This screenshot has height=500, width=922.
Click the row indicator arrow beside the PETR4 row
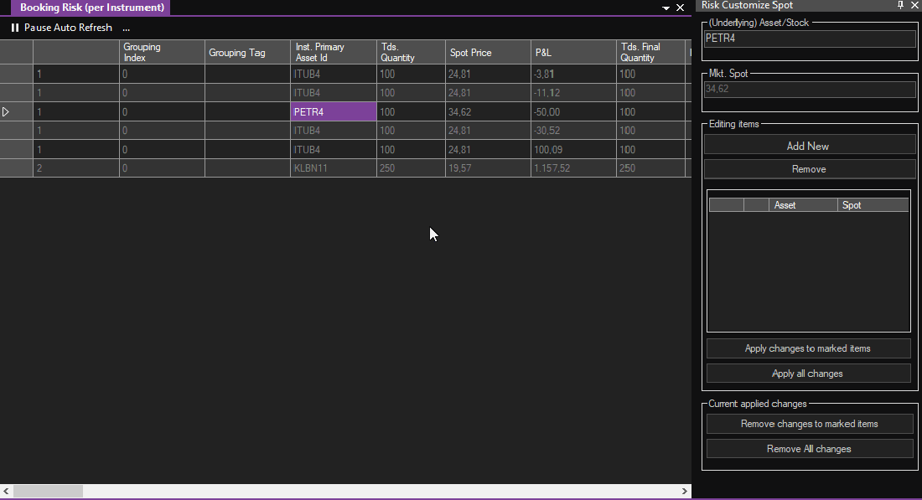tap(7, 111)
